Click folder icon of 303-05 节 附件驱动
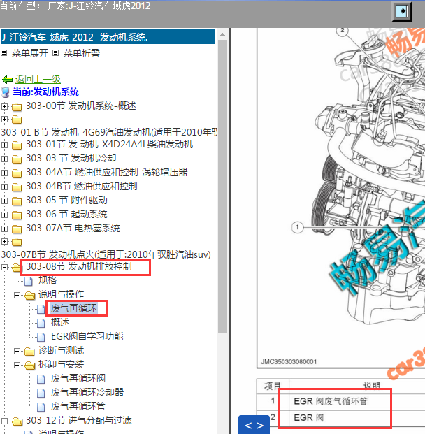The height and width of the screenshot is (434, 425). tap(17, 201)
